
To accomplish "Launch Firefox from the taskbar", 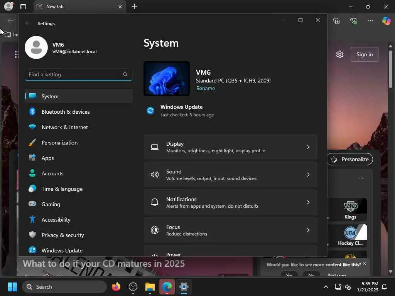I will (116, 287).
